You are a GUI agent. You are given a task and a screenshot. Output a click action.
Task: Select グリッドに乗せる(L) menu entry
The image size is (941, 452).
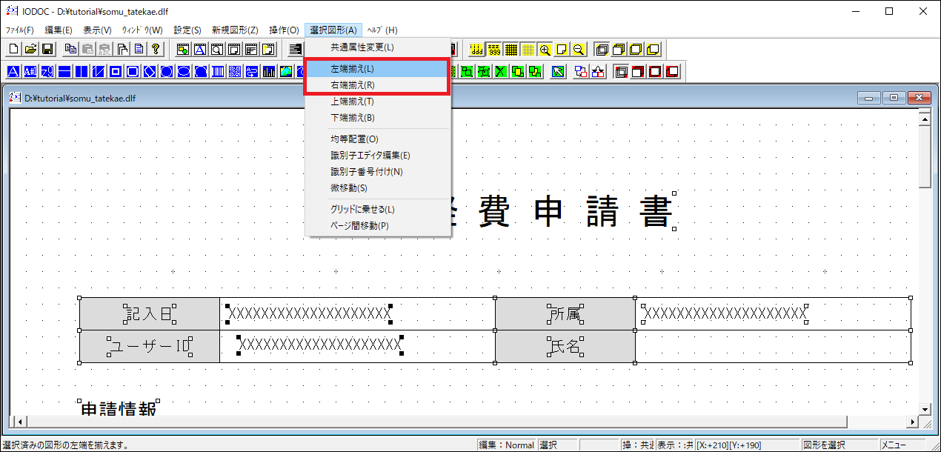(377, 210)
